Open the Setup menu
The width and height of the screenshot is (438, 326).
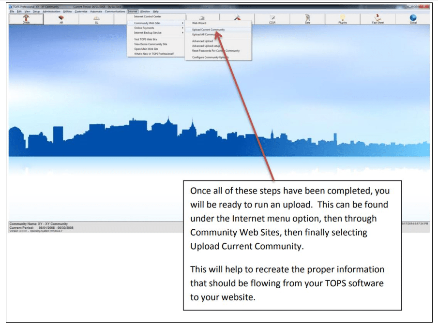[x=36, y=12]
